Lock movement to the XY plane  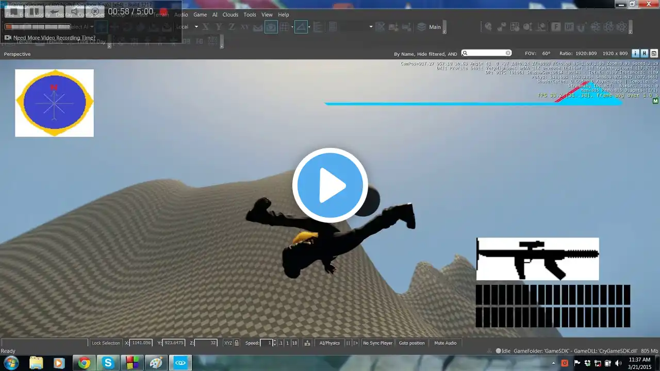coord(244,27)
